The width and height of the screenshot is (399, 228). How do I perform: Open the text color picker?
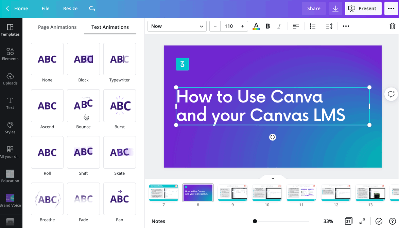pyautogui.click(x=256, y=26)
